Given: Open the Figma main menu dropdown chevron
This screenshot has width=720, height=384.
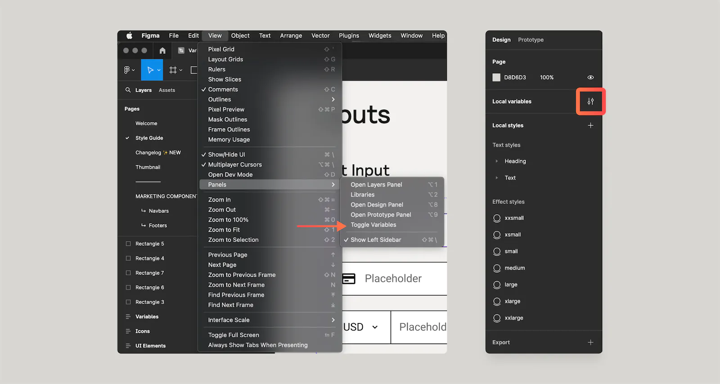Looking at the screenshot, I should click(x=133, y=70).
